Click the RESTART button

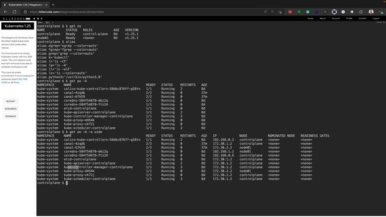click(11, 101)
